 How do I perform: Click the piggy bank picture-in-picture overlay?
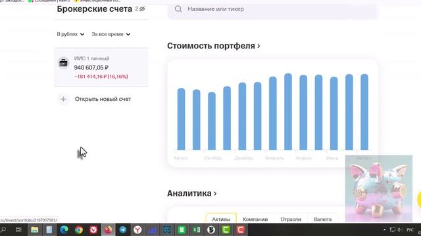379,189
